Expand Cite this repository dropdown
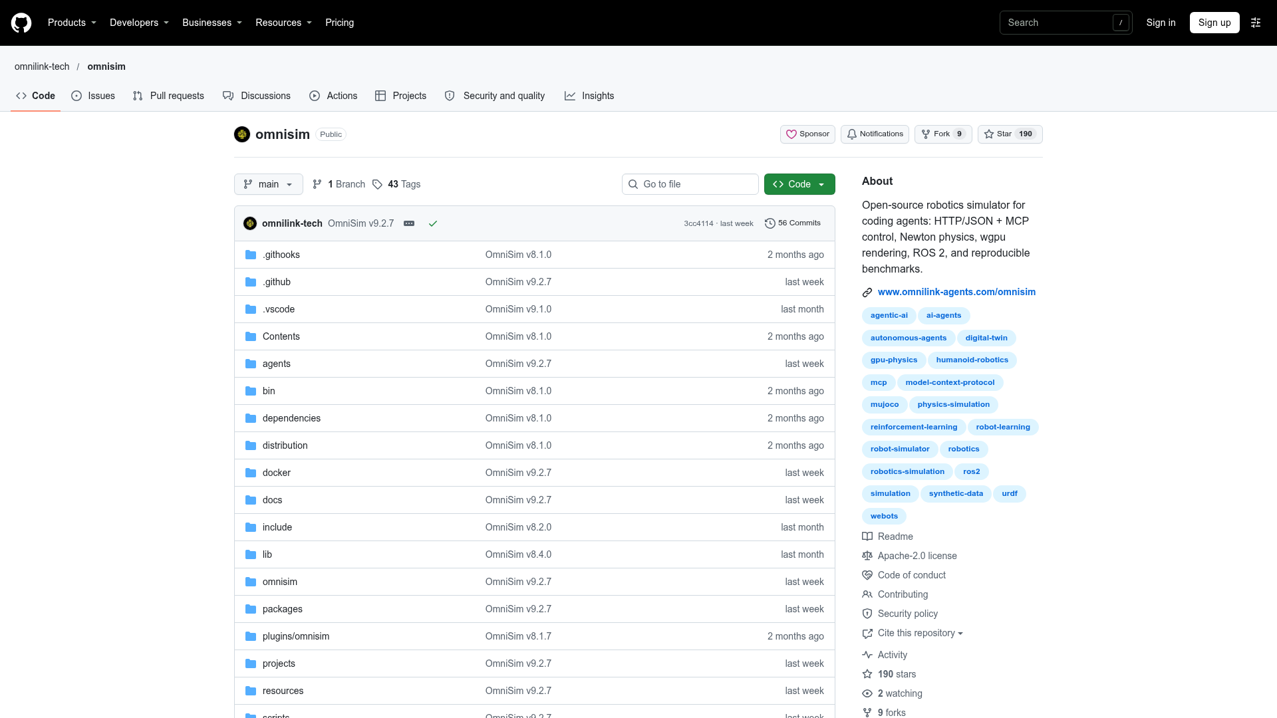This screenshot has height=718, width=1277. point(920,633)
